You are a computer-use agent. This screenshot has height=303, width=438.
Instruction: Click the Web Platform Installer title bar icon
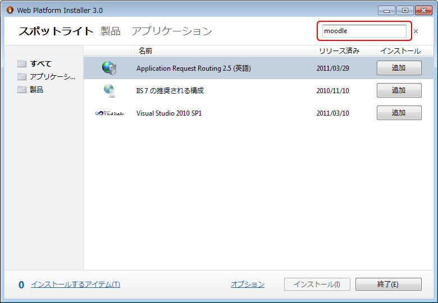(x=9, y=10)
